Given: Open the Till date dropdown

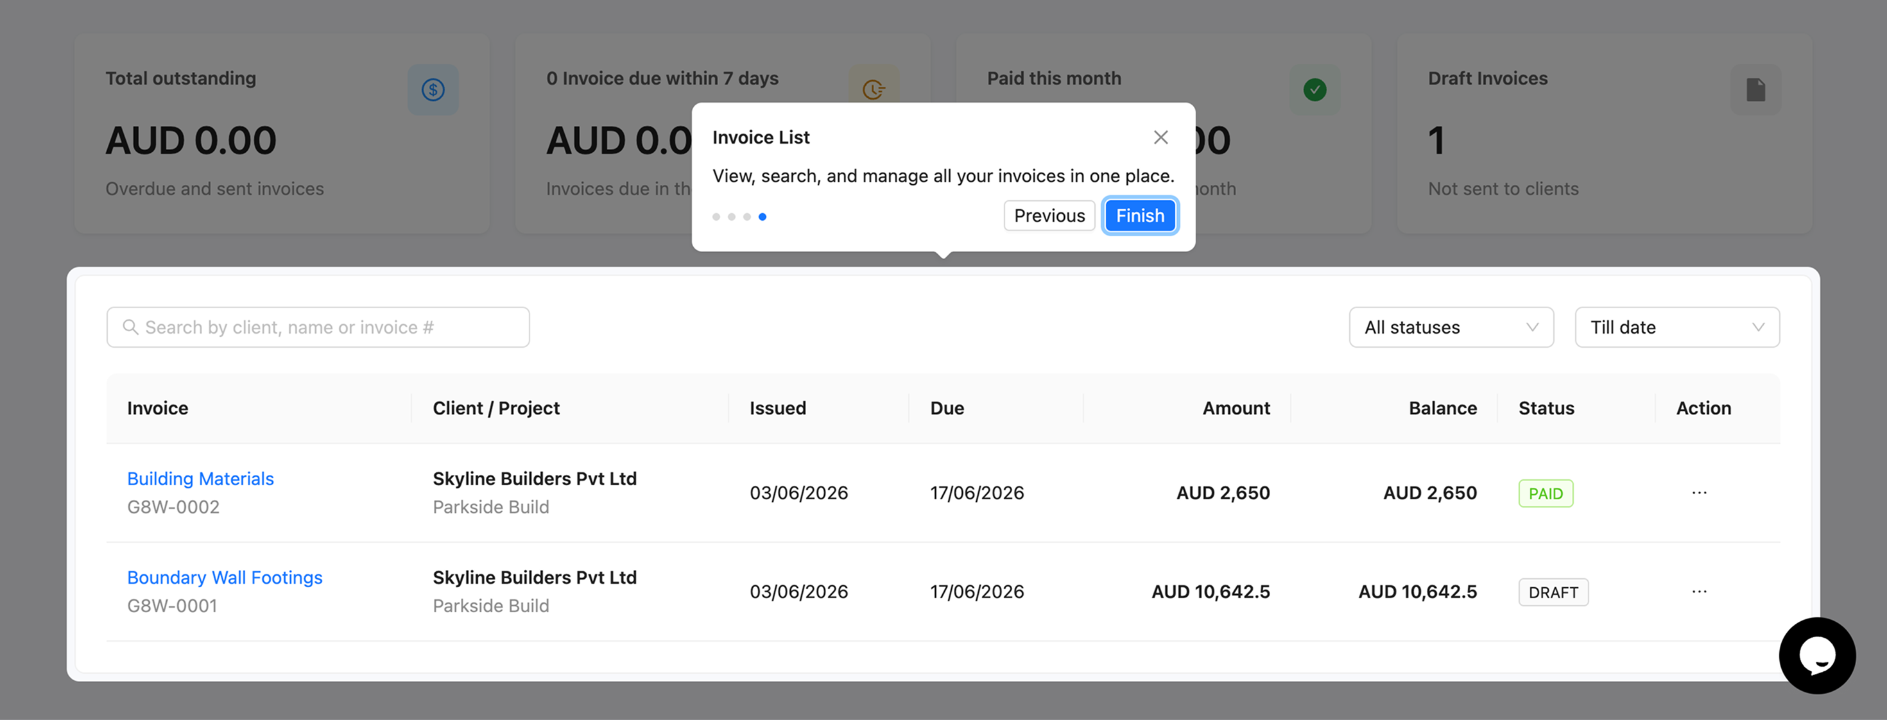Looking at the screenshot, I should tap(1676, 327).
